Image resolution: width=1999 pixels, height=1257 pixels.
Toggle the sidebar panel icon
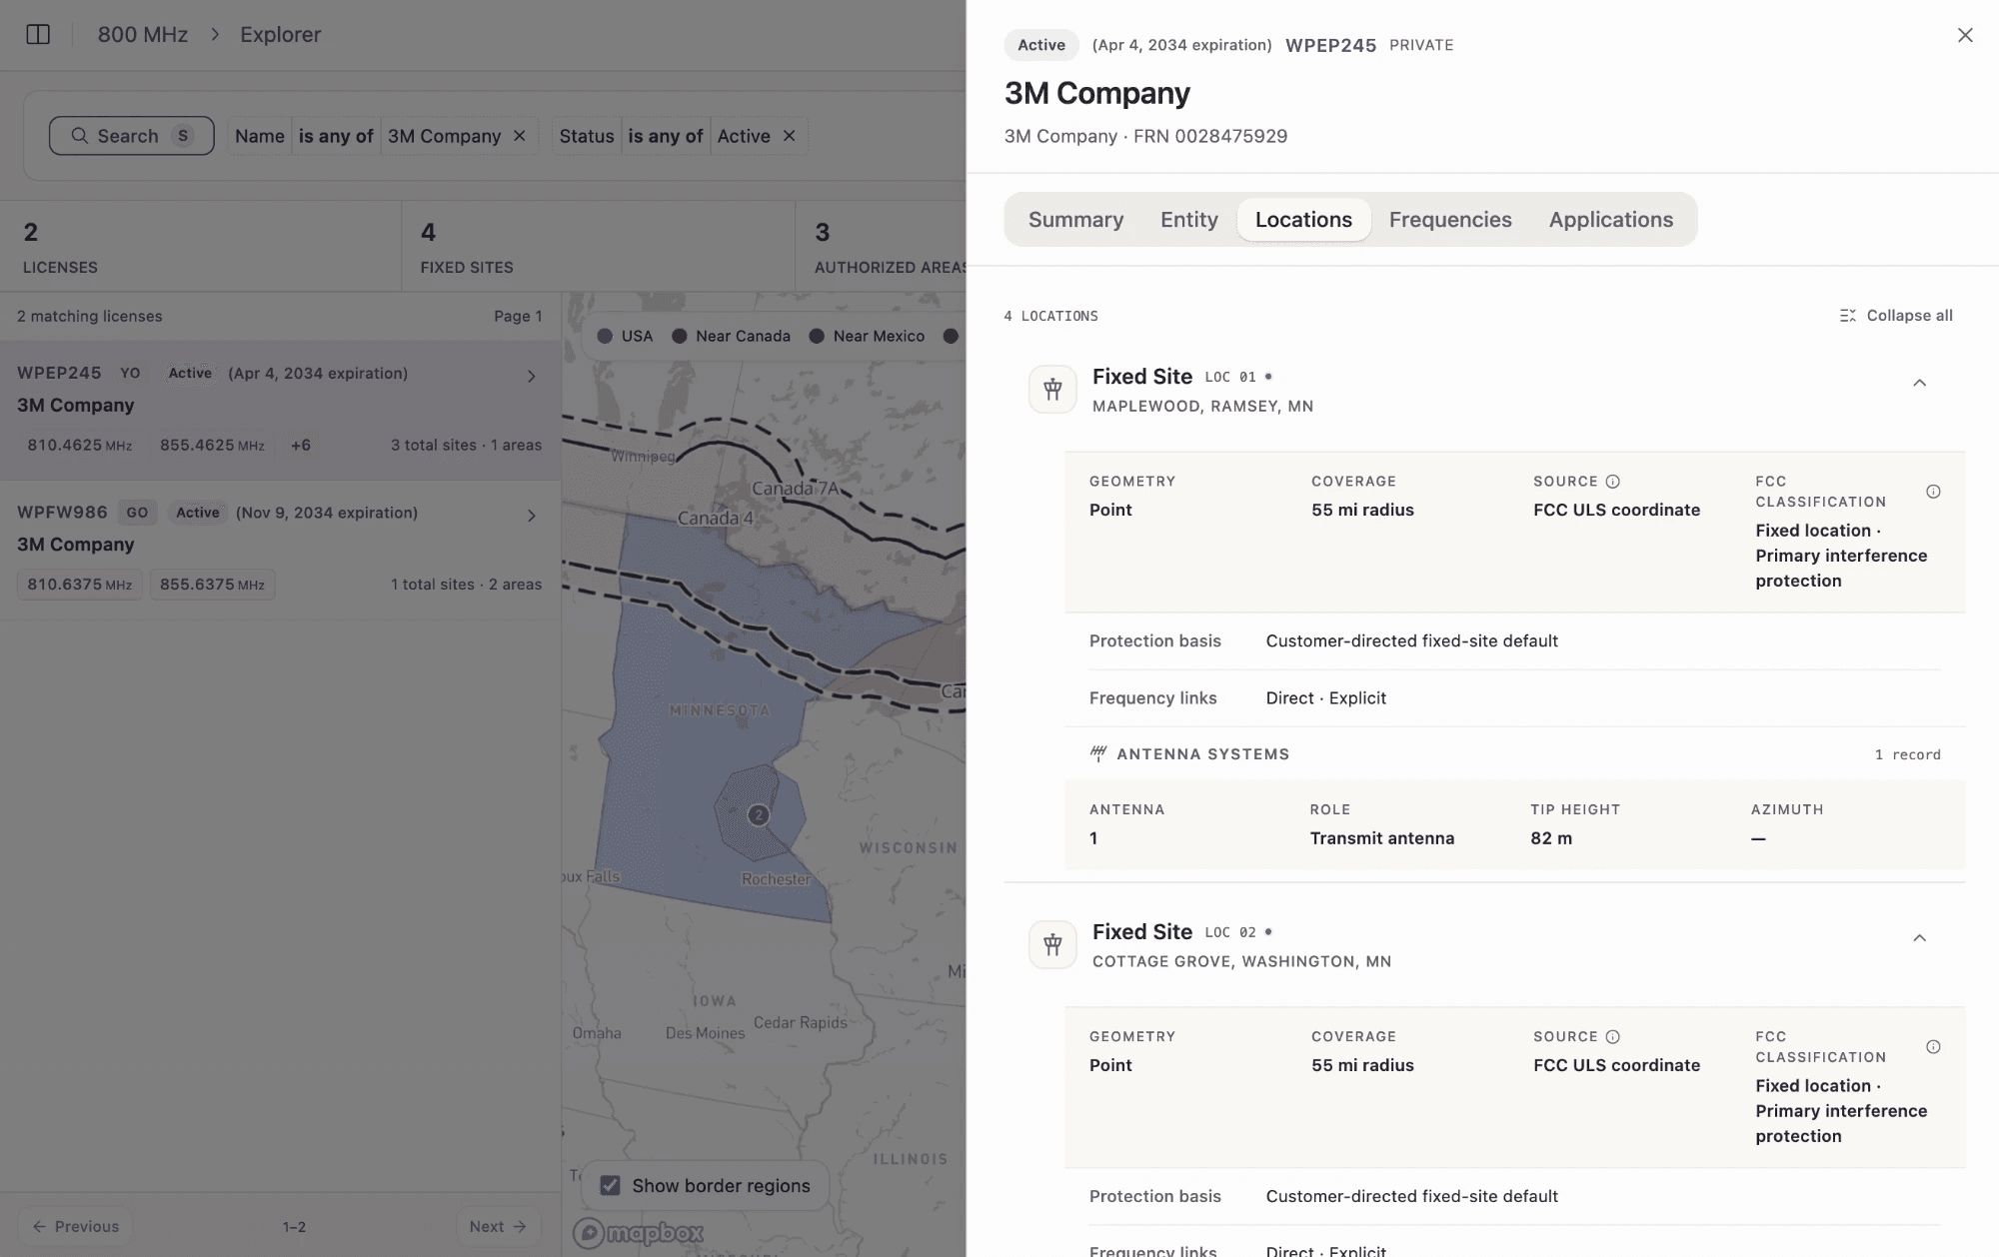coord(38,34)
